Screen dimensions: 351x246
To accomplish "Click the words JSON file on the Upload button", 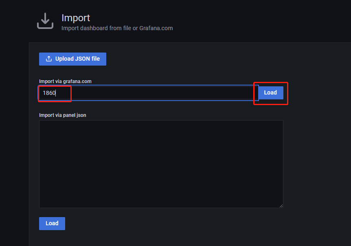I will pyautogui.click(x=88, y=59).
